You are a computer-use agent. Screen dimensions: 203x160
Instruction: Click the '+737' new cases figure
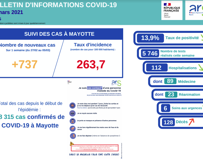coord(25,64)
